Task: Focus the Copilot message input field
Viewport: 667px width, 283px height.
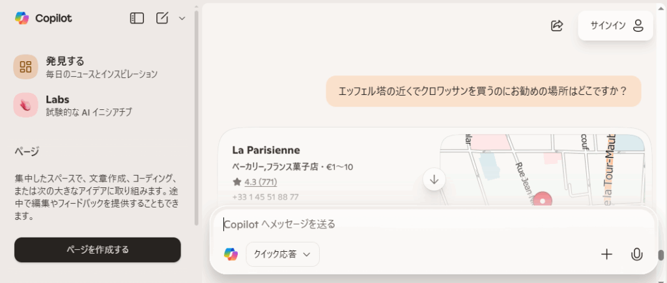Action: coord(434,224)
